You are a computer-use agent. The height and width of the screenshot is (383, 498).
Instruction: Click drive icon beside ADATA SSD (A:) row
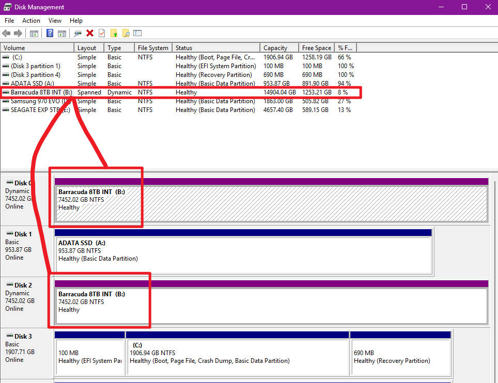[6, 84]
